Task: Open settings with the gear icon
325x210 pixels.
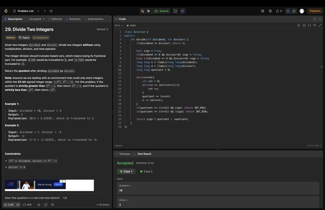Action: 270,11
